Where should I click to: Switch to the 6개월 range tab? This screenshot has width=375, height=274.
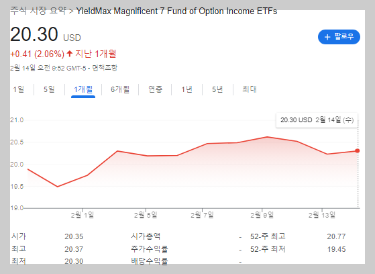120,89
